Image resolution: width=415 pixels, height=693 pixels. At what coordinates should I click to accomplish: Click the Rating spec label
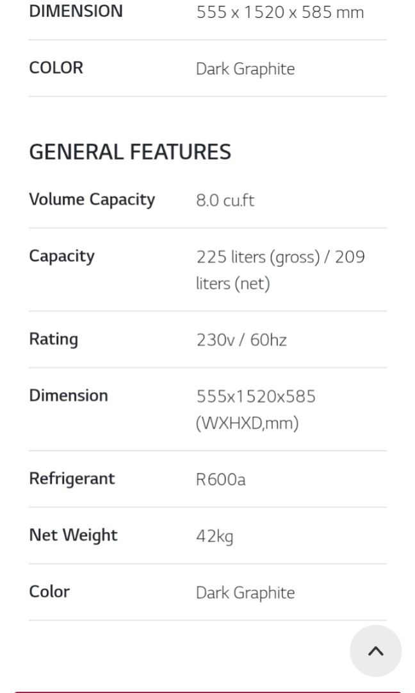pyautogui.click(x=53, y=339)
